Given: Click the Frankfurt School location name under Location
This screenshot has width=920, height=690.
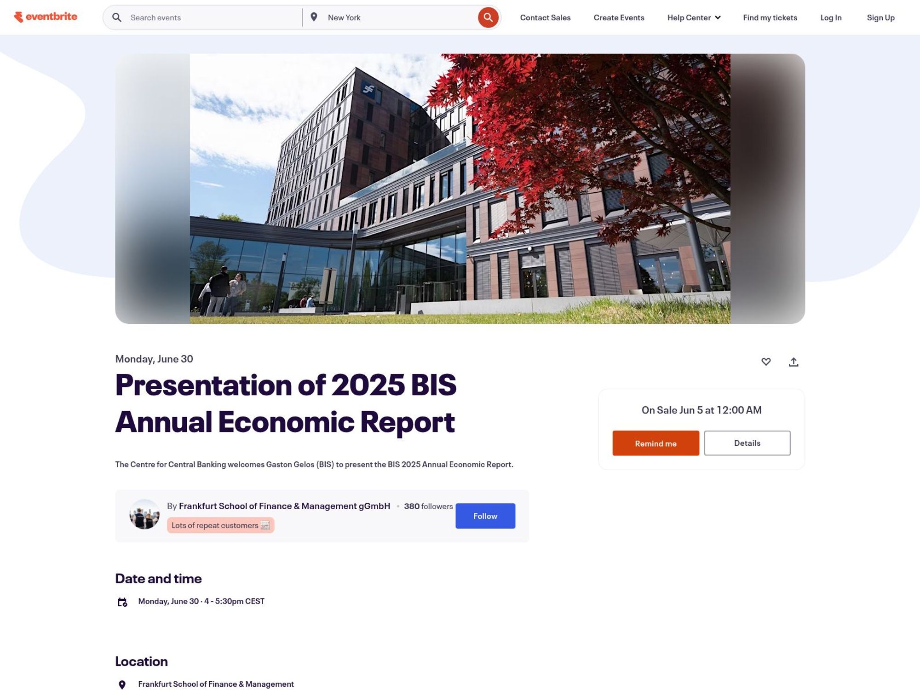Looking at the screenshot, I should pyautogui.click(x=216, y=684).
